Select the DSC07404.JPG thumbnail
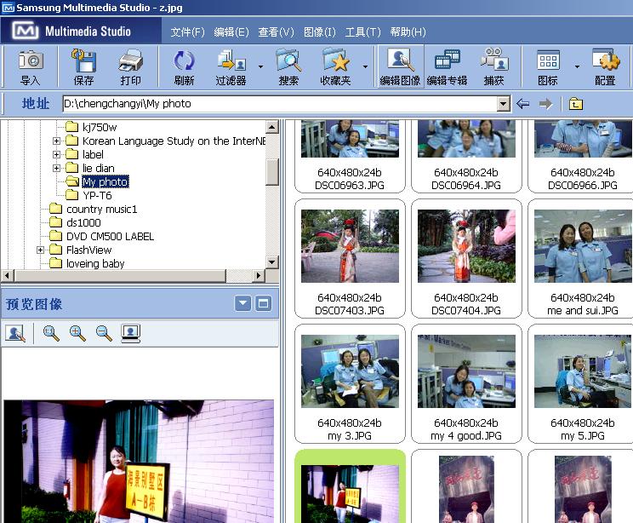Screen dimensions: 633x523 coord(466,259)
